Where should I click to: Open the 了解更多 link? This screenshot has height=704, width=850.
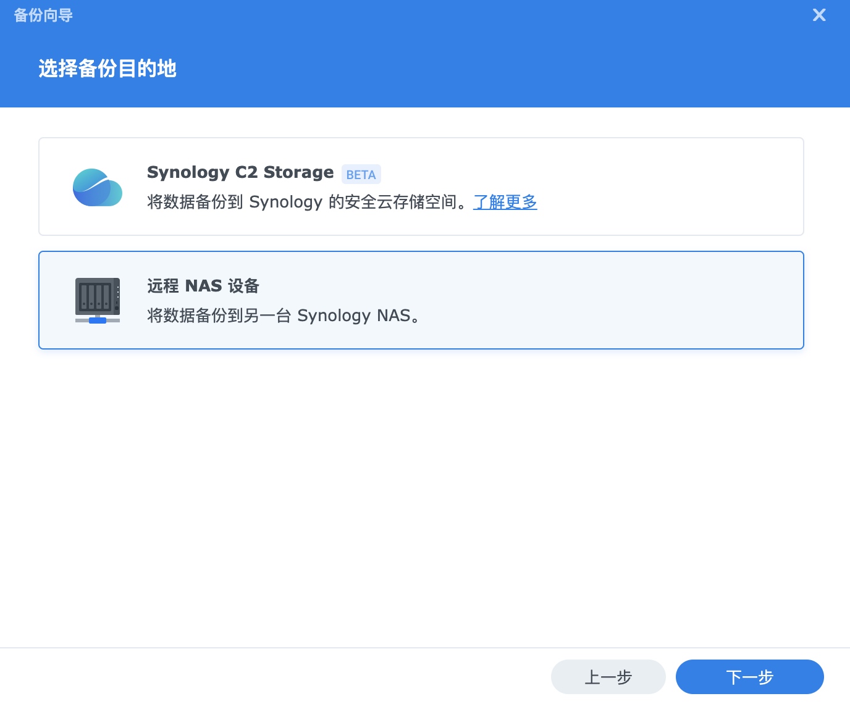(x=505, y=202)
